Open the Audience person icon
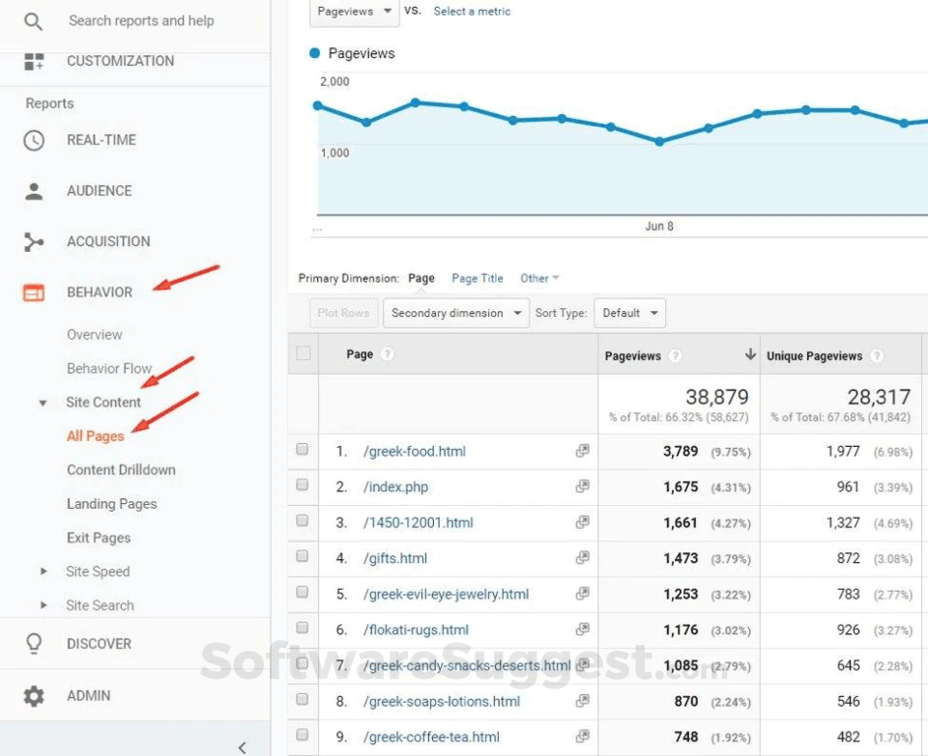Screen dimensions: 928x756 [x=34, y=191]
